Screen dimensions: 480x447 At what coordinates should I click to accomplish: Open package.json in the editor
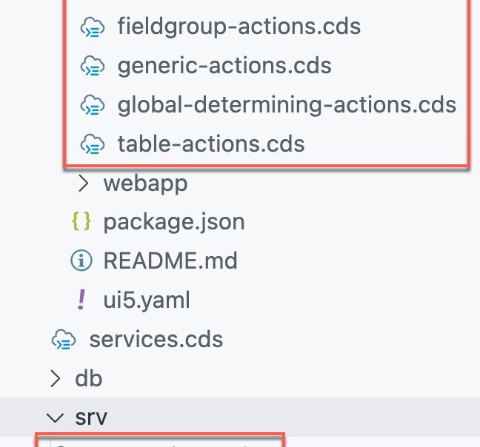click(174, 222)
